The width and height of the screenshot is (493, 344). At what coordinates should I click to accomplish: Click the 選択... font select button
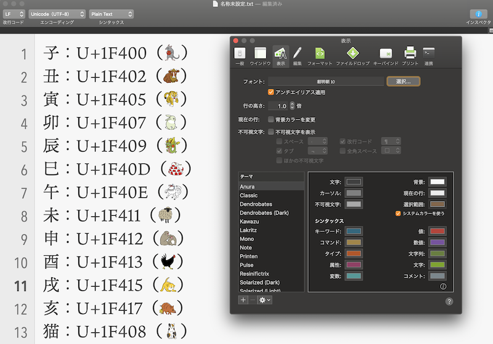(x=403, y=81)
